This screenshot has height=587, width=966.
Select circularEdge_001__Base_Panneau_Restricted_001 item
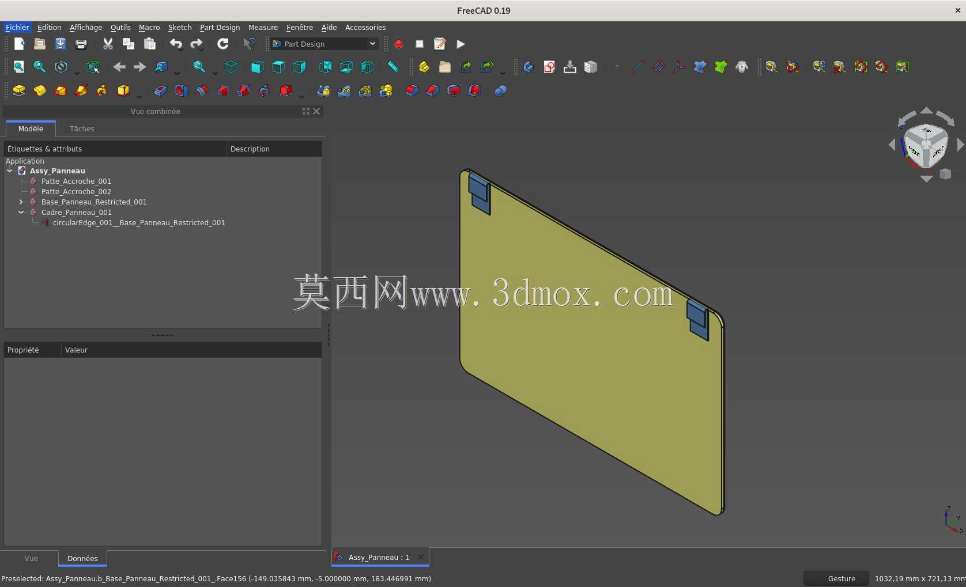pos(139,222)
